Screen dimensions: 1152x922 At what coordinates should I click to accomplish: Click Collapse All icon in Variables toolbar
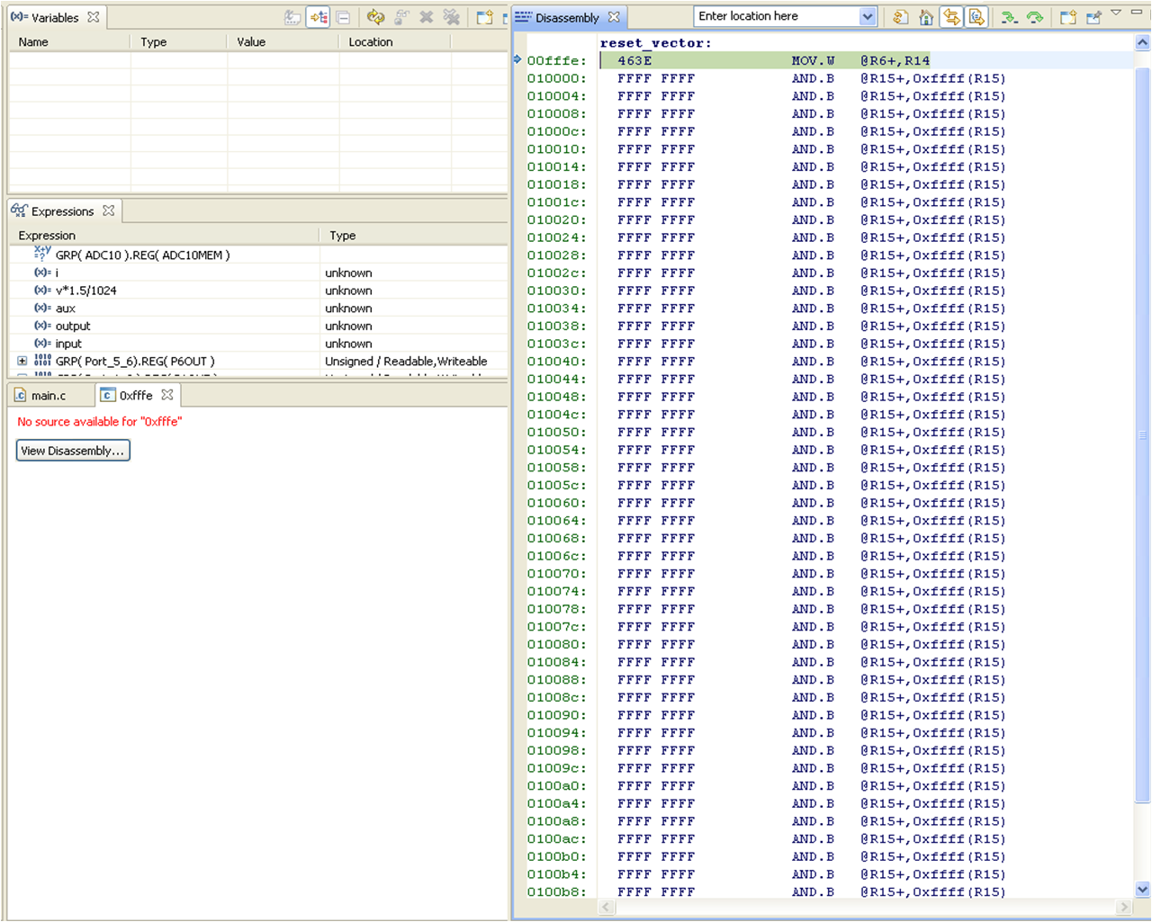point(343,17)
